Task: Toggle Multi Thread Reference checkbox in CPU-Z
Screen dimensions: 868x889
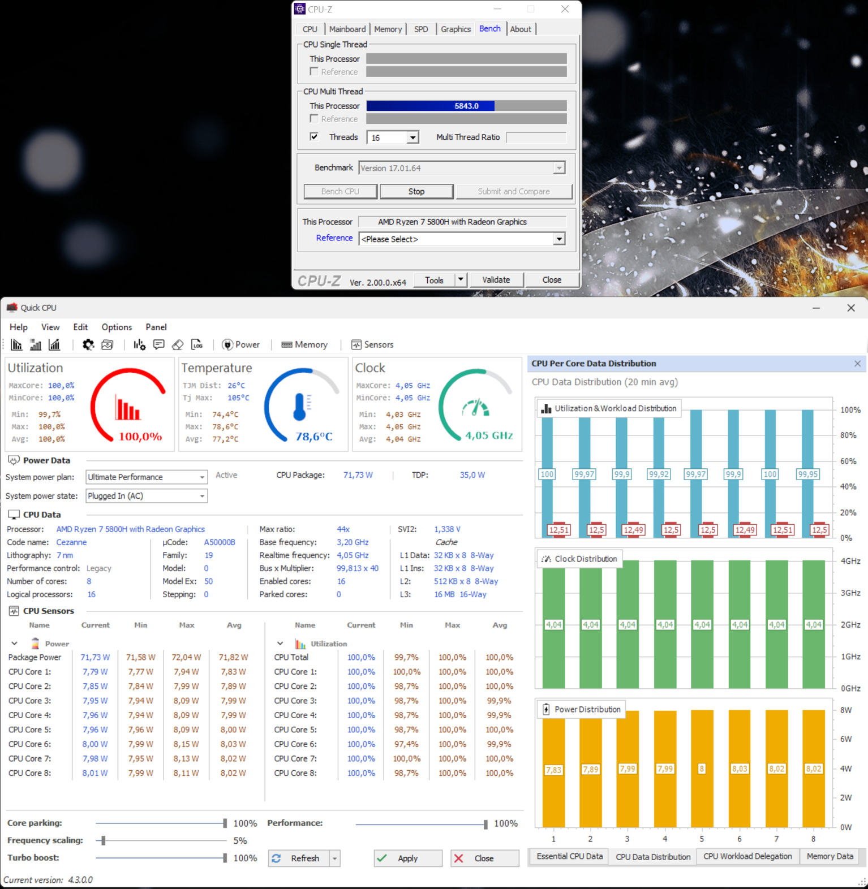Action: [314, 118]
